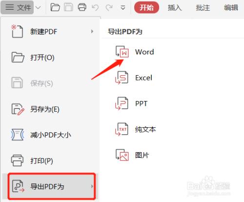Switch to the 开始 tab
The height and width of the screenshot is (202, 244).
click(146, 7)
